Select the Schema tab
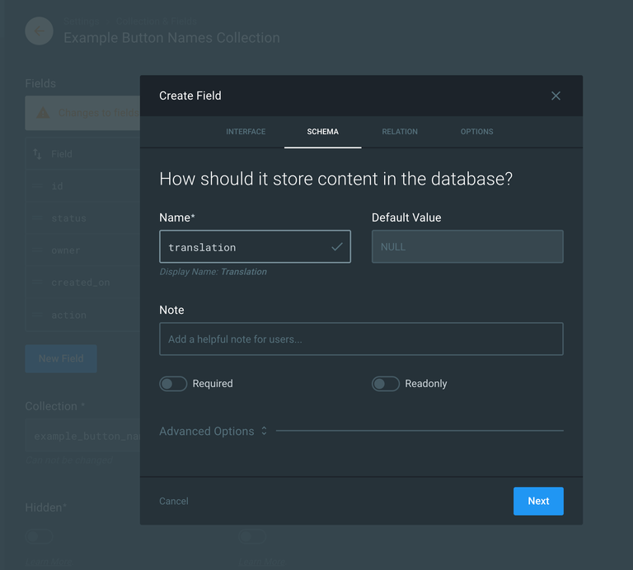Image resolution: width=633 pixels, height=570 pixels. [x=322, y=132]
